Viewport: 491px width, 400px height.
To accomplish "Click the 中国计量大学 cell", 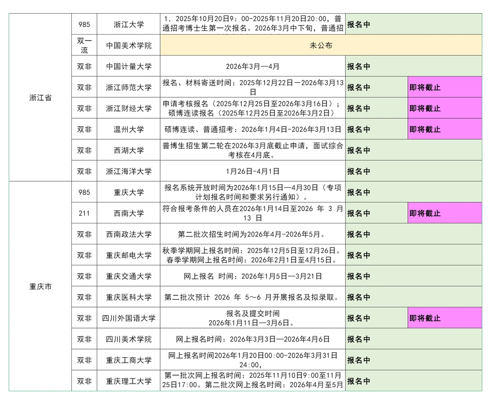I will [128, 66].
